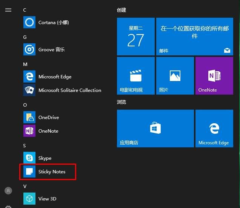Open View 3D app
Image resolution: width=240 pixels, height=208 pixels.
[x=47, y=199]
